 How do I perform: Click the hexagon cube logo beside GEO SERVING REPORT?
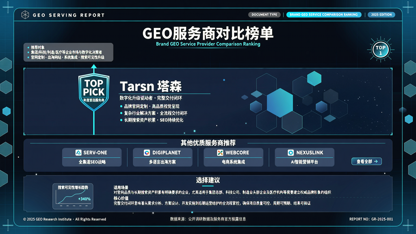pyautogui.click(x=25, y=15)
